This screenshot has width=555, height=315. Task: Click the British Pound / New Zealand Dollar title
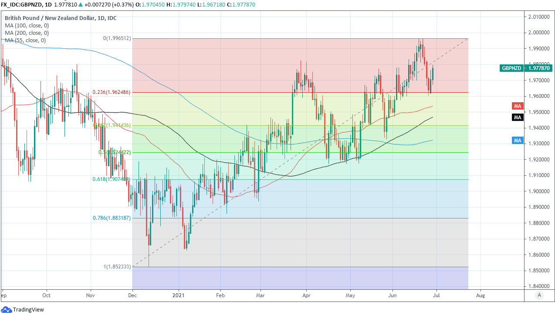pos(61,18)
